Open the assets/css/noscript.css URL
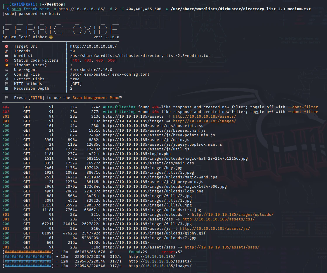 click(x=153, y=126)
